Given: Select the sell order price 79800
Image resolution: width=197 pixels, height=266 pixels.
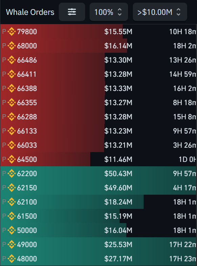Looking at the screenshot, I should coord(27,32).
